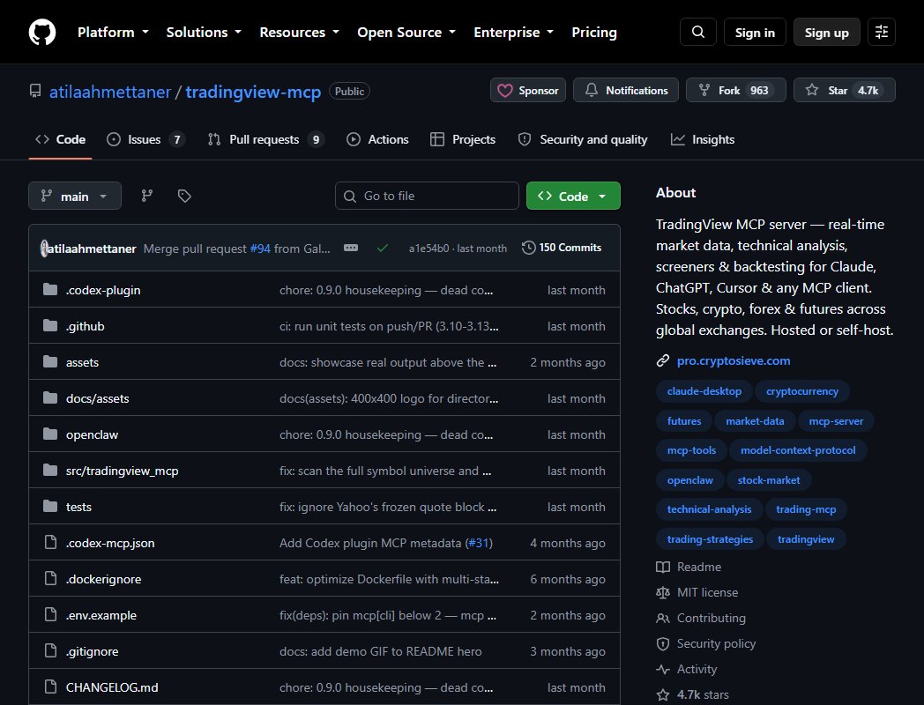This screenshot has width=924, height=705.
Task: Open the tradingview-mcp repository link
Action: (x=253, y=92)
